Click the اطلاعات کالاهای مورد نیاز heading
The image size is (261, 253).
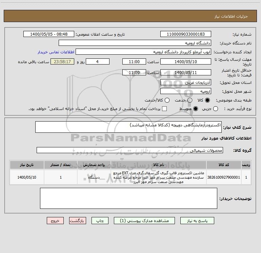tap(226, 138)
